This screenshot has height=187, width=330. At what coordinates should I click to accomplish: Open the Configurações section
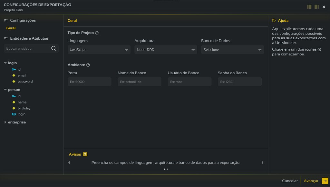[x=23, y=20]
